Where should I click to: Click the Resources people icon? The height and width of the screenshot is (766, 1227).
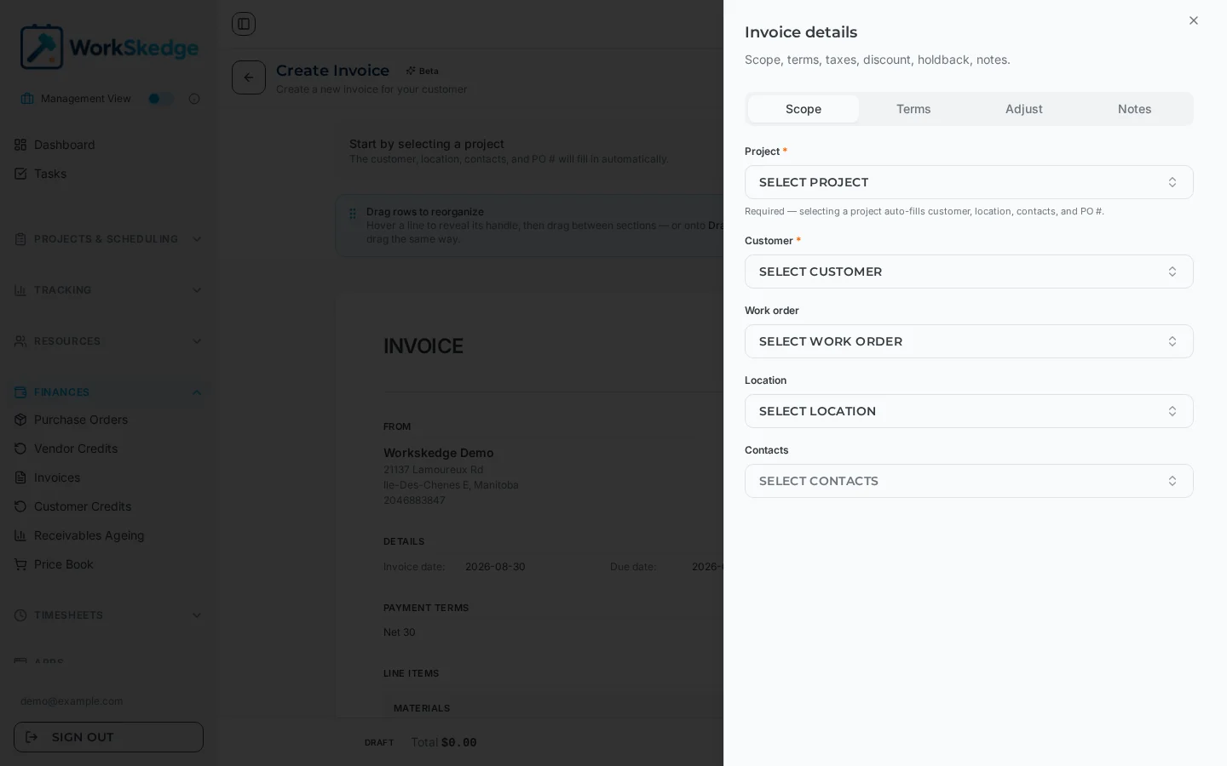(x=20, y=341)
